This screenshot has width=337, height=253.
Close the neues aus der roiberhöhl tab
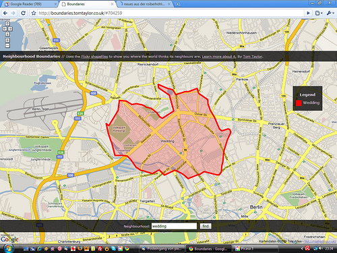(x=169, y=4)
